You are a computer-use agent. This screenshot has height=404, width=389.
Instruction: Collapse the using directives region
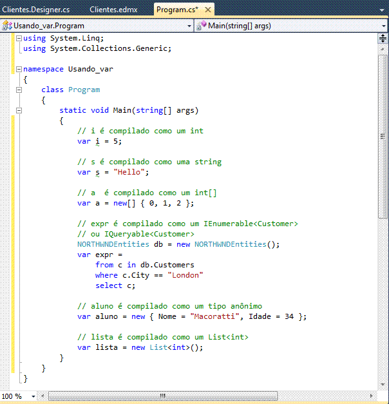click(x=19, y=39)
